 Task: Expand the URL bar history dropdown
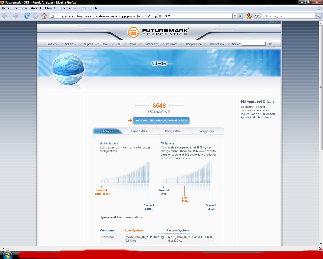click(x=234, y=16)
